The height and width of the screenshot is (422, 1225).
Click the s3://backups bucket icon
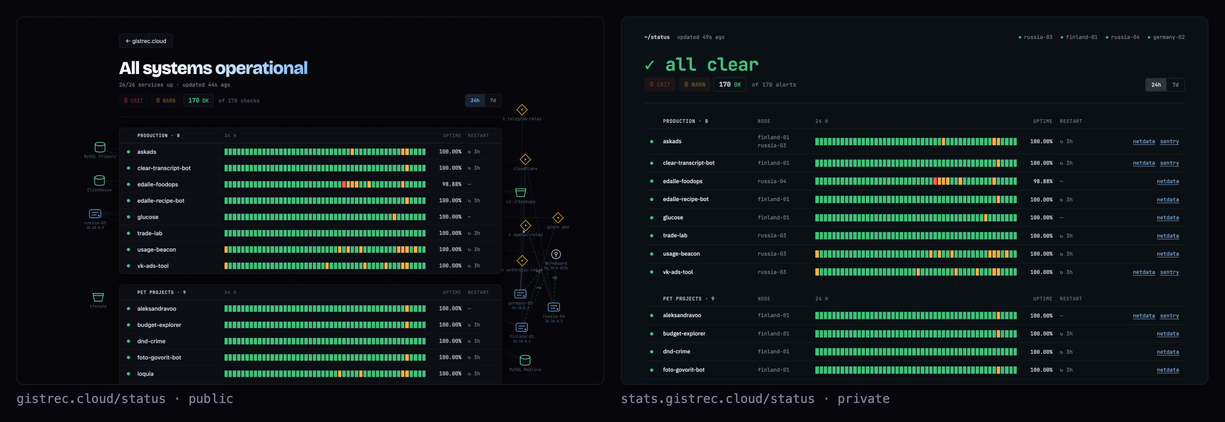click(521, 192)
